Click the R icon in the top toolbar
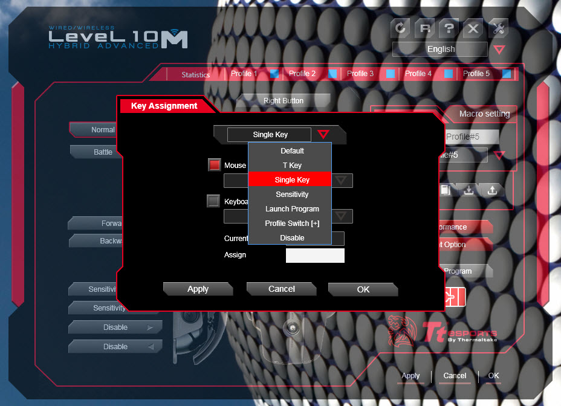561x406 pixels. click(425, 28)
